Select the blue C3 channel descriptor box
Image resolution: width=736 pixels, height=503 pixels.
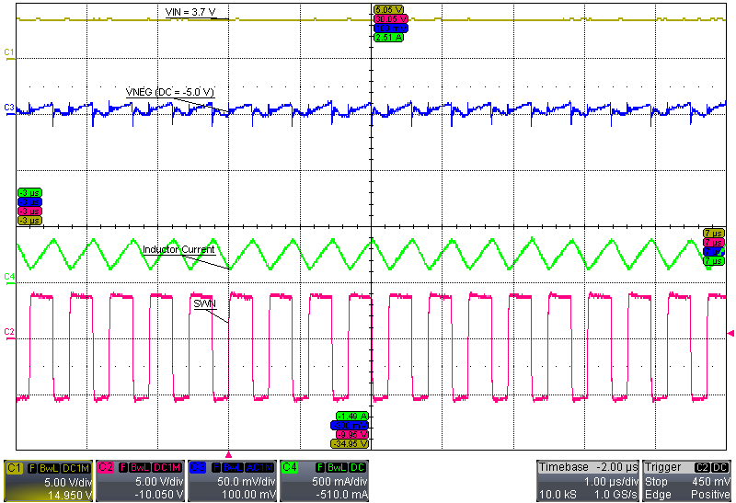point(231,480)
